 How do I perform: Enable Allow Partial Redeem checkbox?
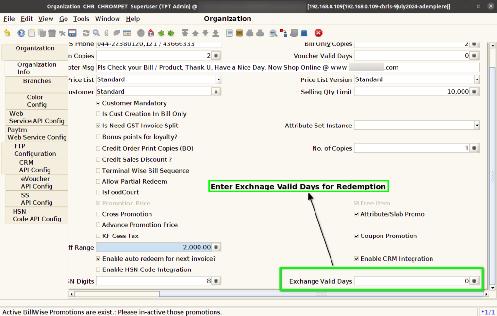98,181
